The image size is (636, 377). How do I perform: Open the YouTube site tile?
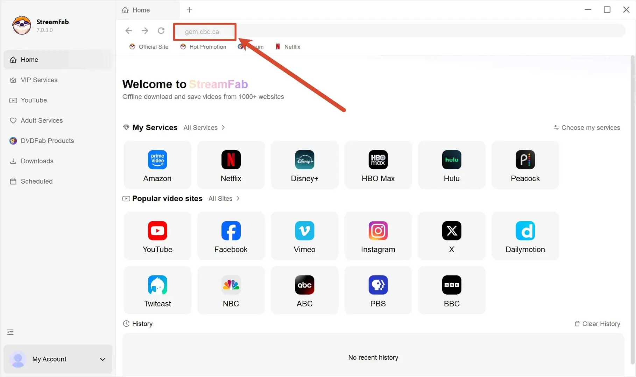tap(157, 236)
